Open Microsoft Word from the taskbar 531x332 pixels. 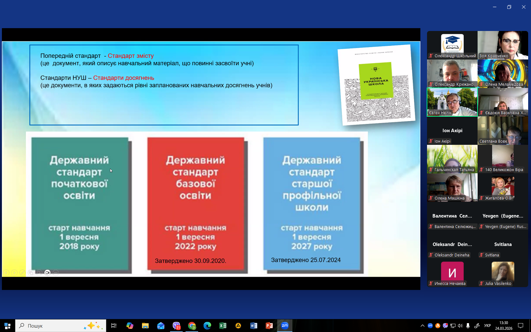pos(254,326)
